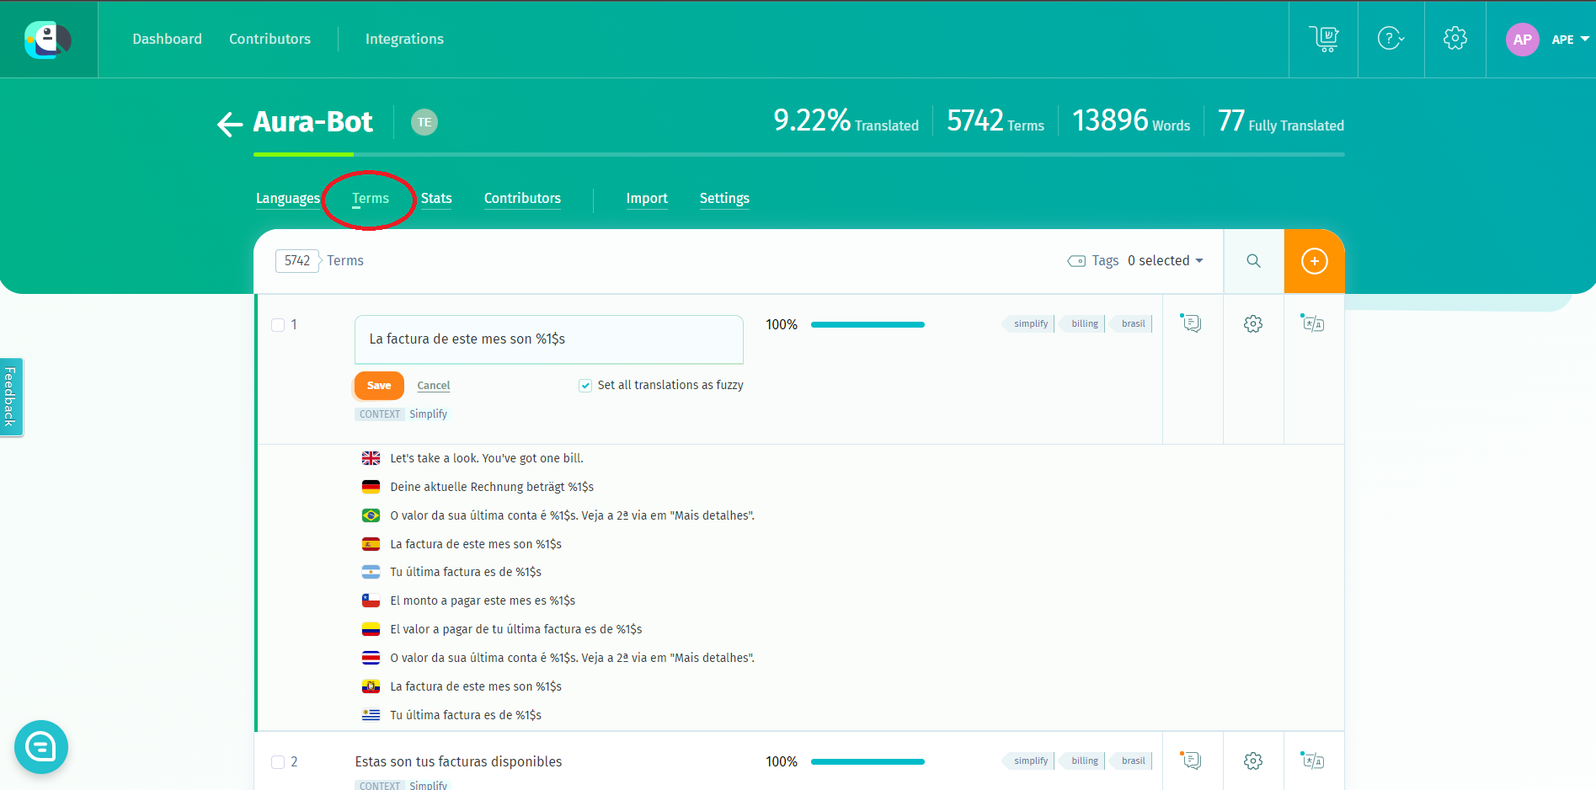
Task: Click the simplify tag on term 2
Action: pos(1030,761)
